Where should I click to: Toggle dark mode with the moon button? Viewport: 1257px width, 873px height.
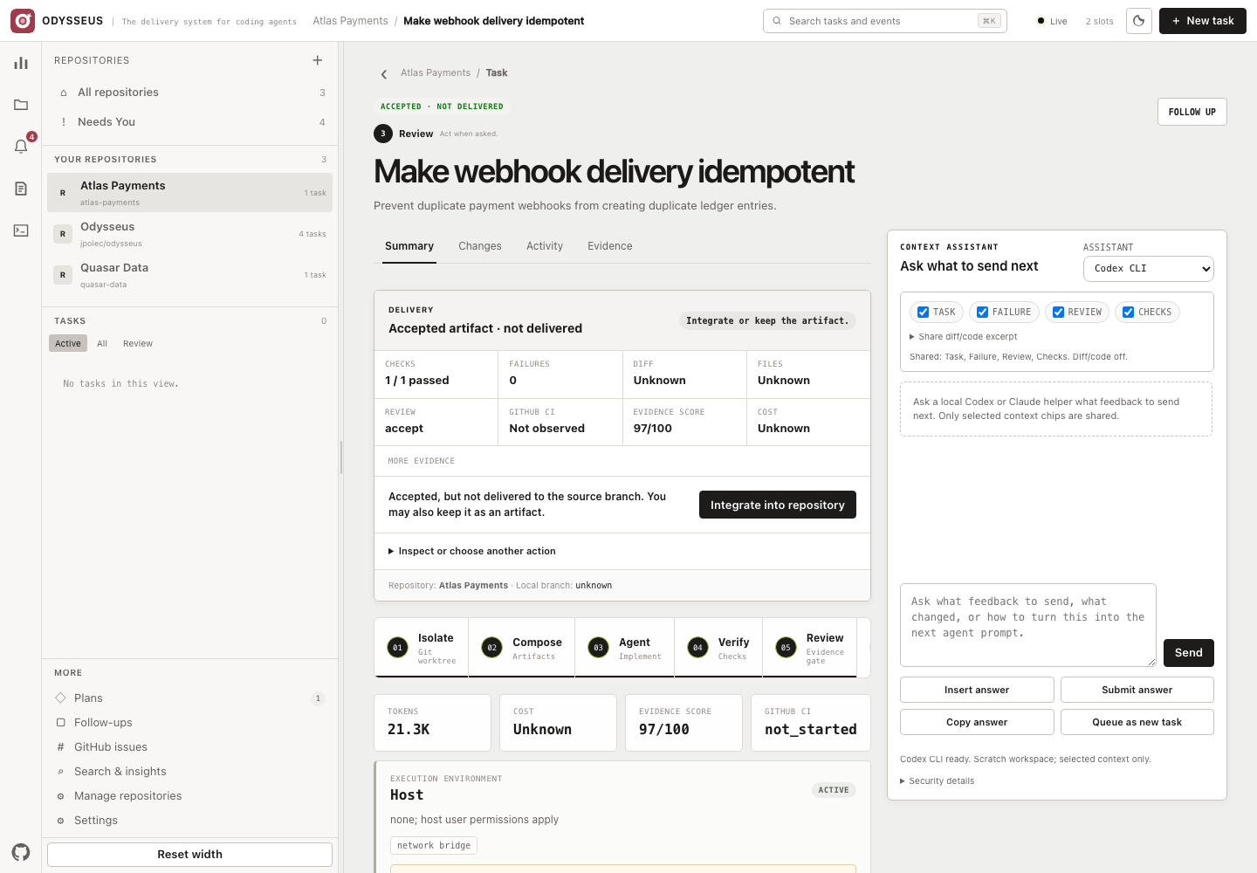point(1139,21)
